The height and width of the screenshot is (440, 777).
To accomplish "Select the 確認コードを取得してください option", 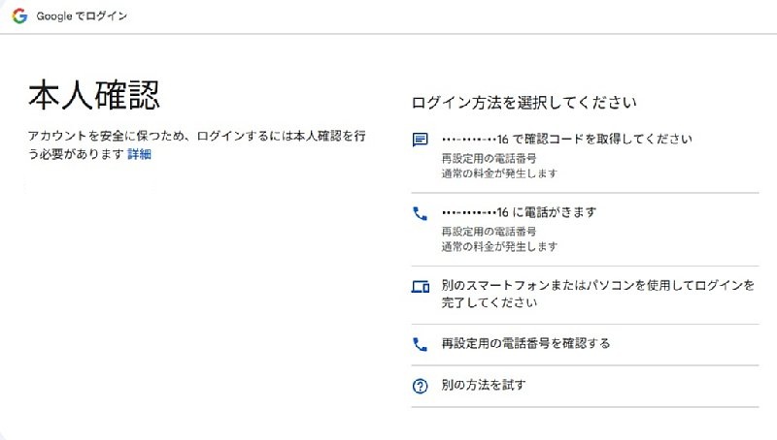I will (566, 140).
